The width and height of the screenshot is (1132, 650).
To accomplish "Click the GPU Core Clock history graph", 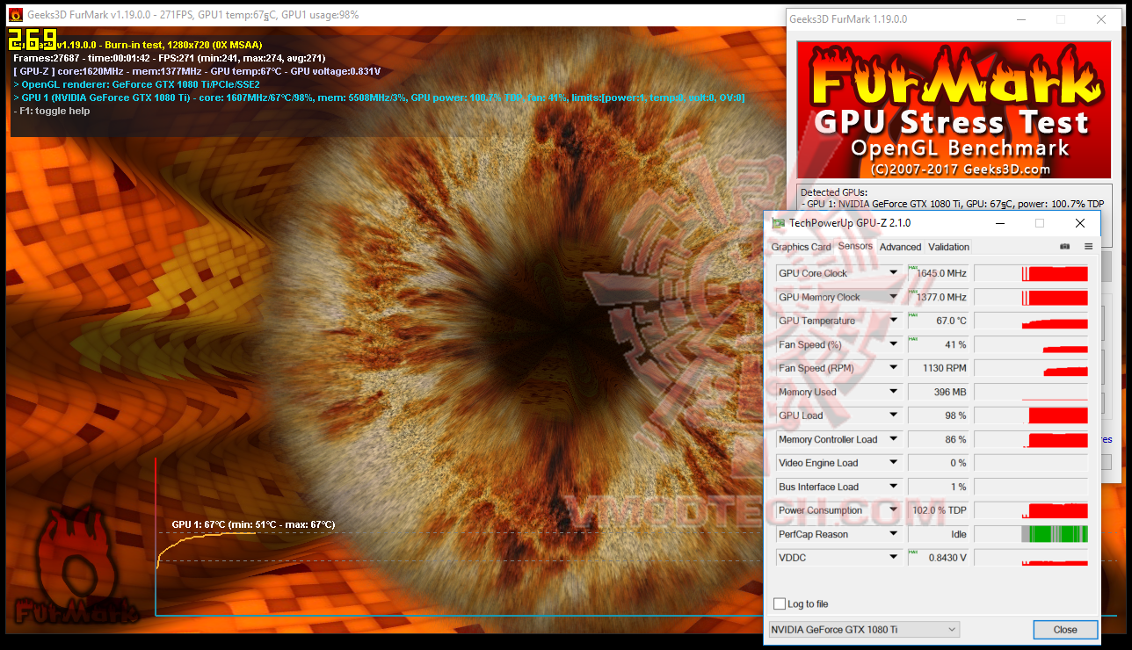I will coord(1031,273).
